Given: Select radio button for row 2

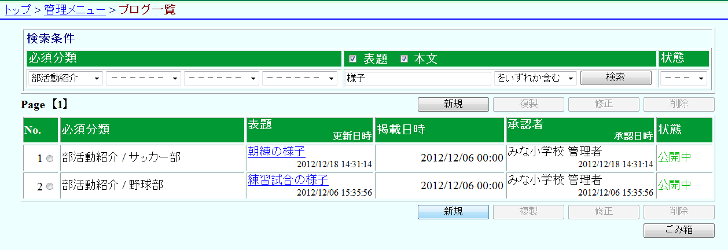Looking at the screenshot, I should (49, 186).
